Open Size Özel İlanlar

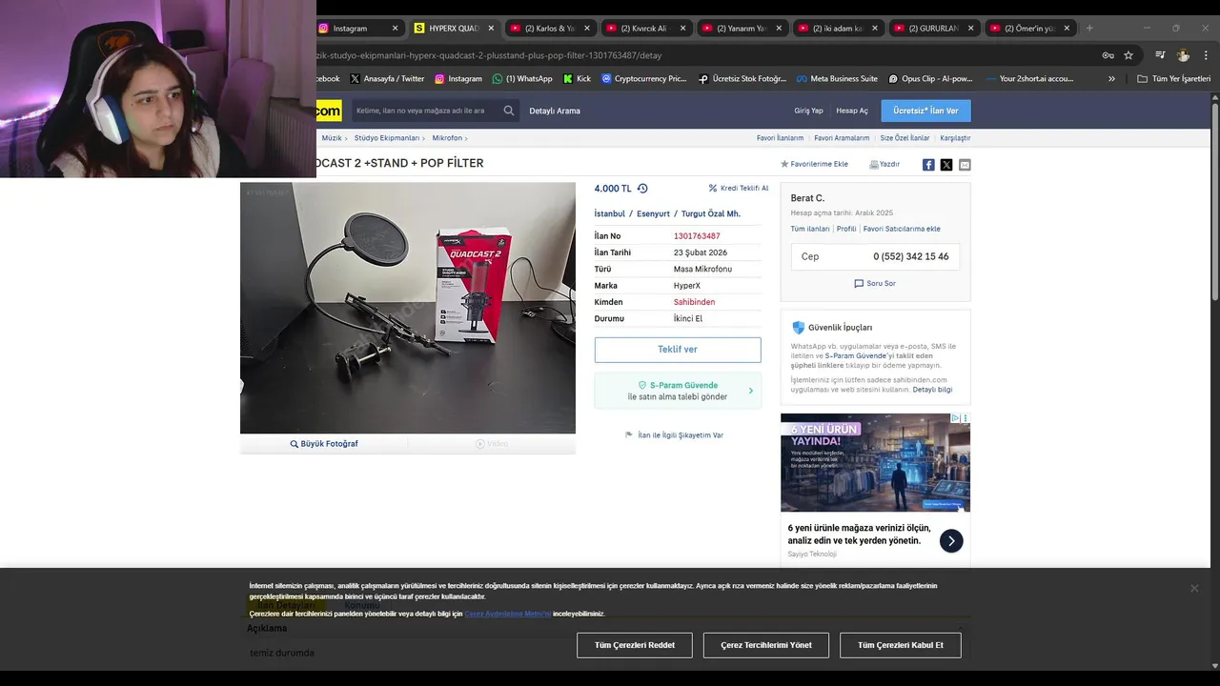[x=905, y=138]
